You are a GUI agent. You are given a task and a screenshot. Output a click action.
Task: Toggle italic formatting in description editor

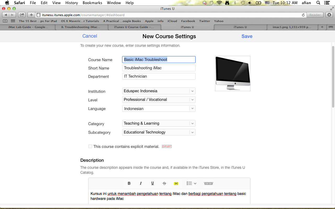click(141, 183)
